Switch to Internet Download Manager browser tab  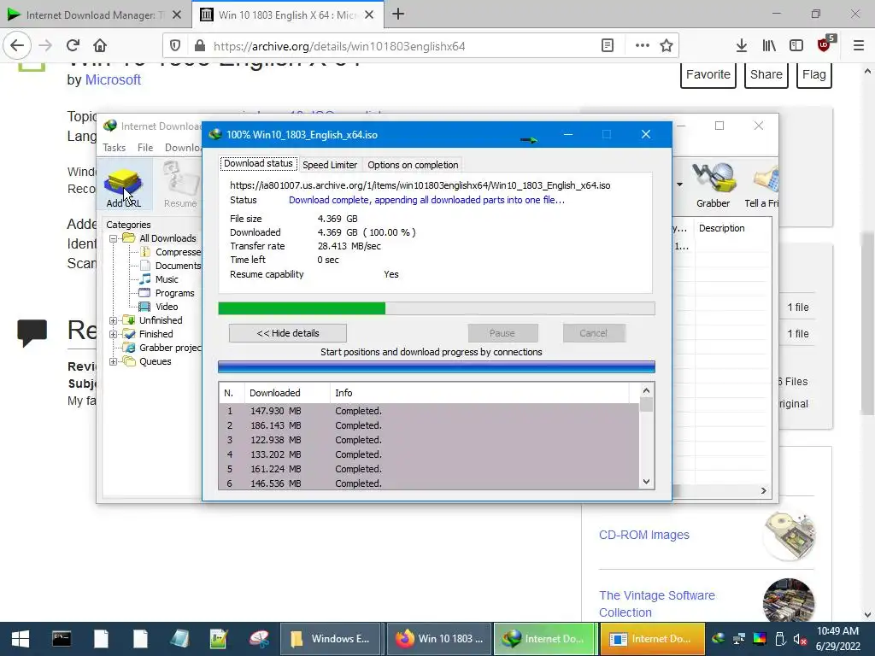pos(94,15)
